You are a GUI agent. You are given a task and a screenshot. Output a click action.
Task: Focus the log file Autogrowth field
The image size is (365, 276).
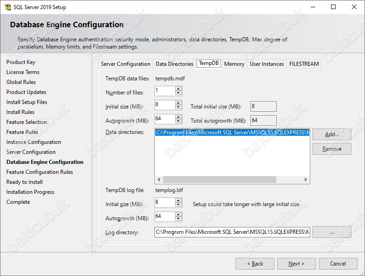tap(165, 217)
